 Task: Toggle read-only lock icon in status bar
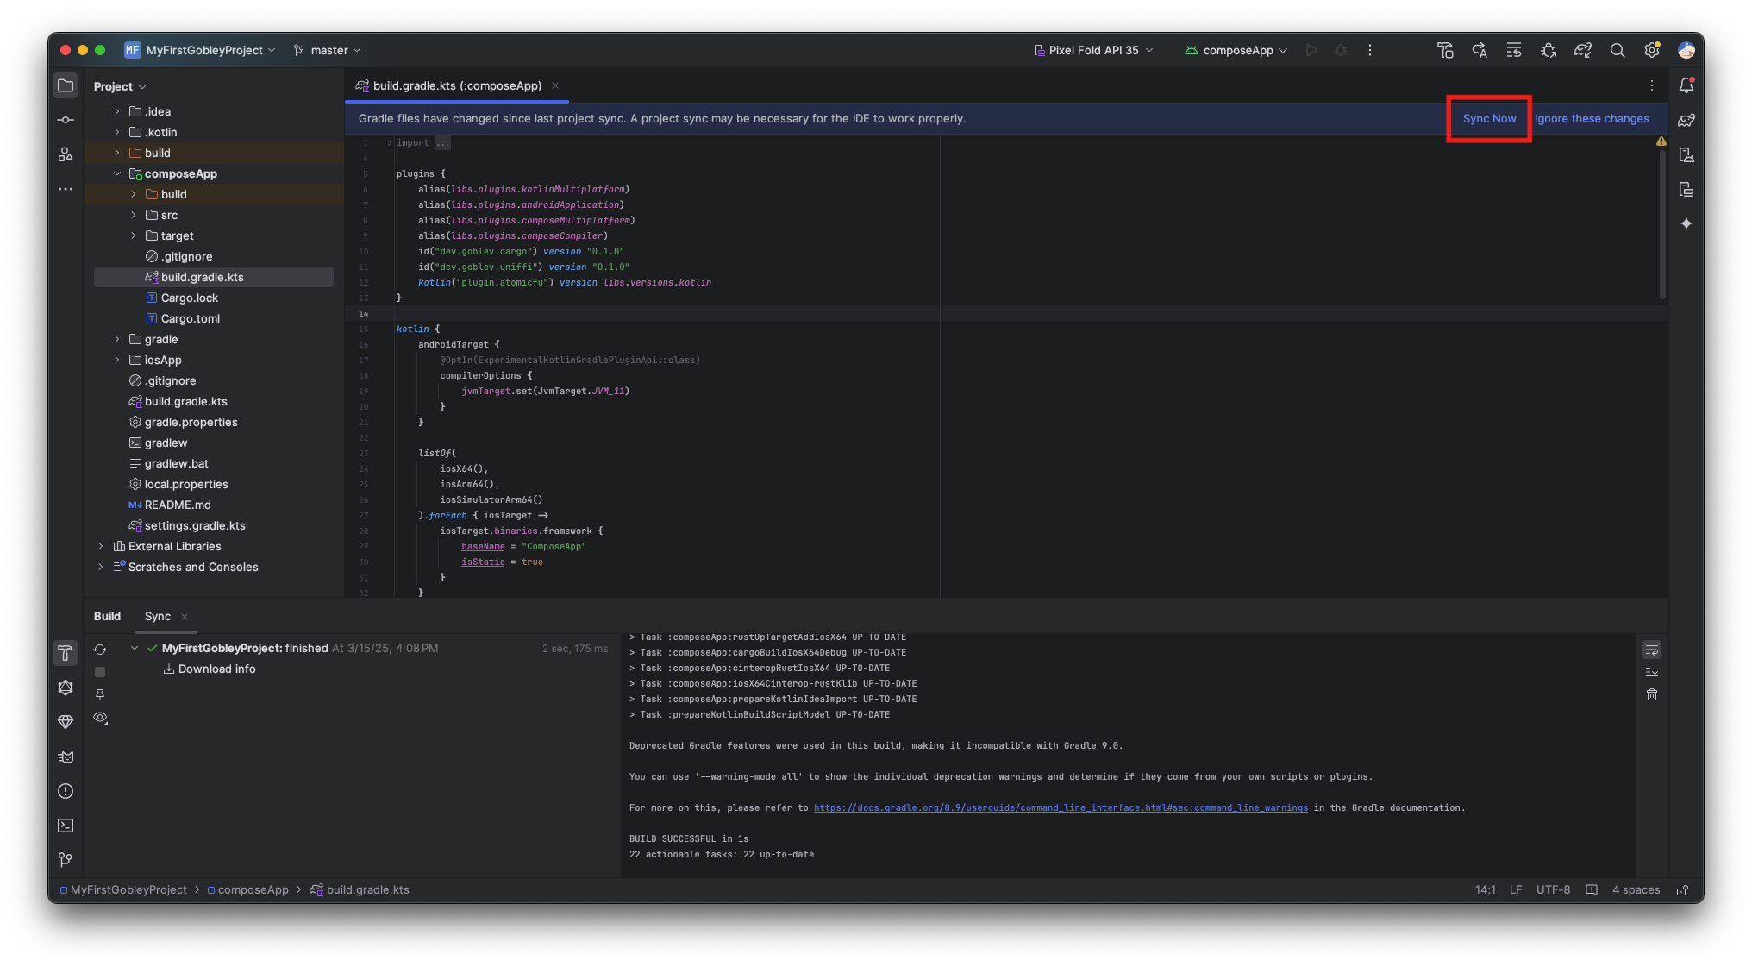(1682, 889)
